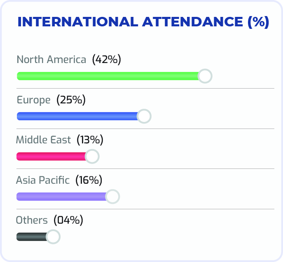
Task: Click the North America slider handle
Action: 205,76
